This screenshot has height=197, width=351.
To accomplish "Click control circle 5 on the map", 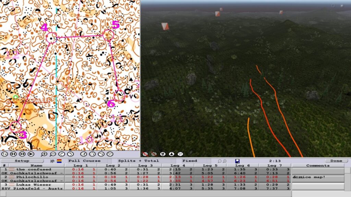I will tap(108, 35).
